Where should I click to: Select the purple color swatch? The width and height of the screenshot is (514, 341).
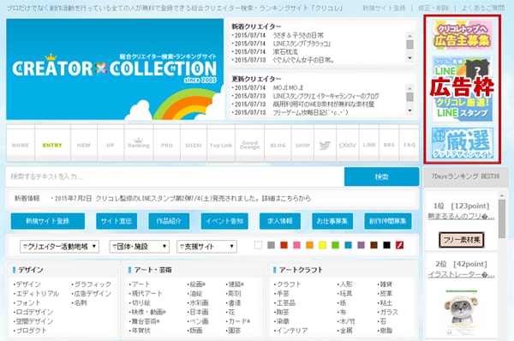tap(361, 245)
